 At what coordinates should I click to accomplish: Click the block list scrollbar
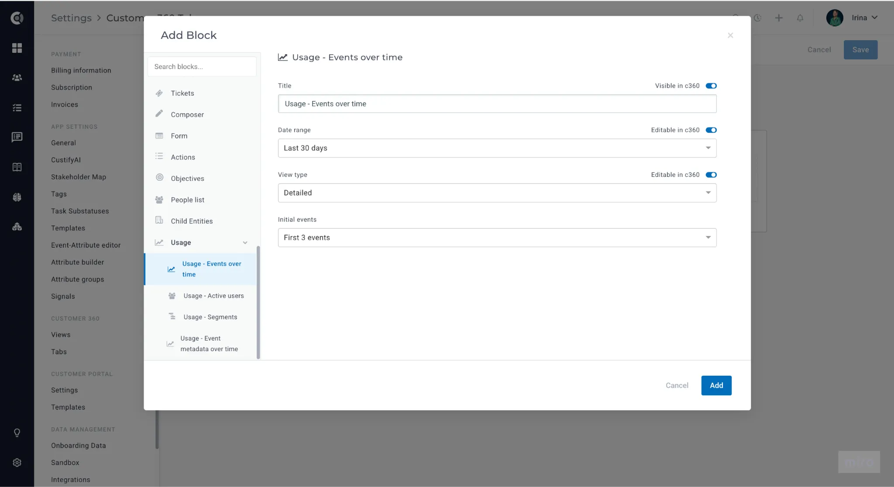click(x=258, y=302)
